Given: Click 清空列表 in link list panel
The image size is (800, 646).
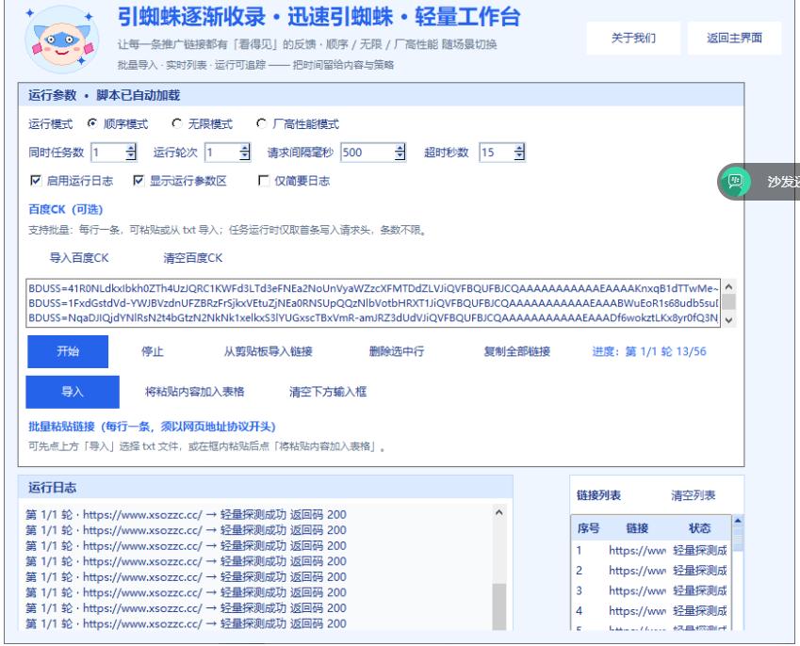Looking at the screenshot, I should 693,495.
